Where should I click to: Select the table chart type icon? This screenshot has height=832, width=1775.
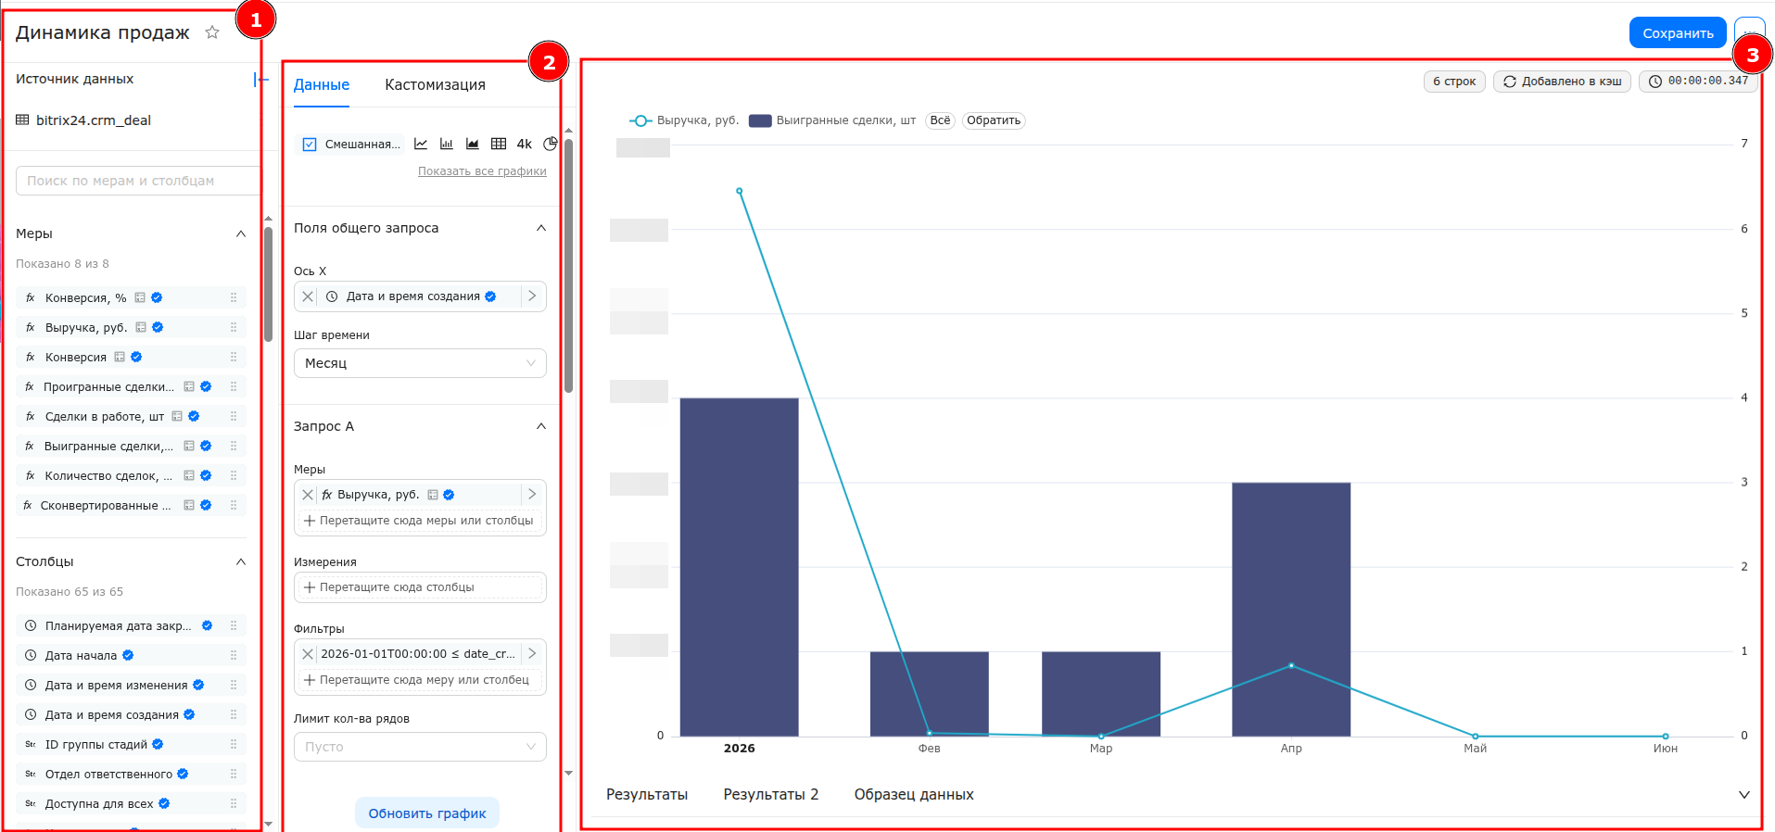[x=499, y=144]
